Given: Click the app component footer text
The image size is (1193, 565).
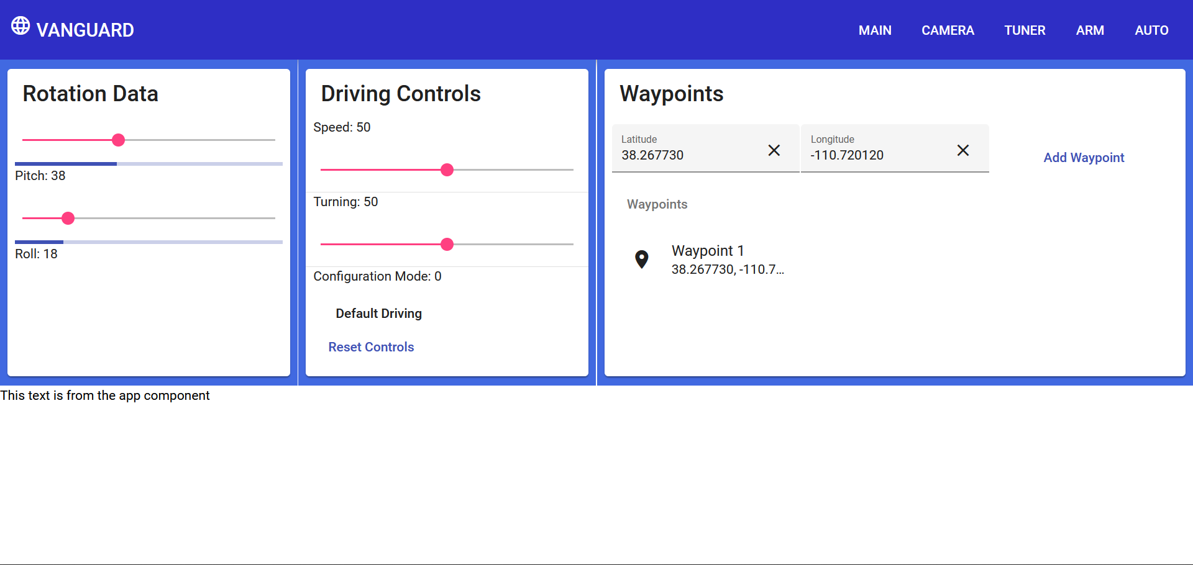Looking at the screenshot, I should pos(105,395).
